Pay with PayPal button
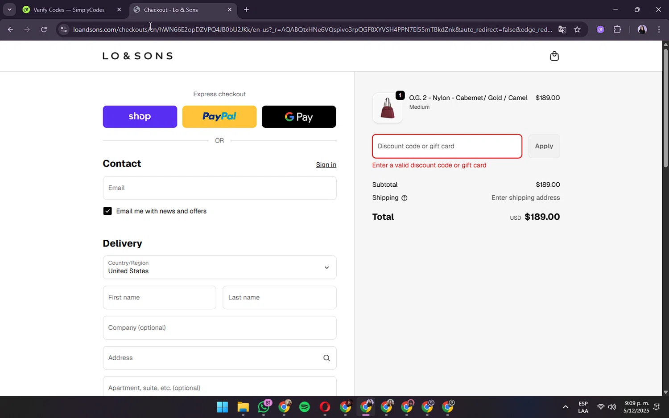This screenshot has height=418, width=669. [x=219, y=117]
